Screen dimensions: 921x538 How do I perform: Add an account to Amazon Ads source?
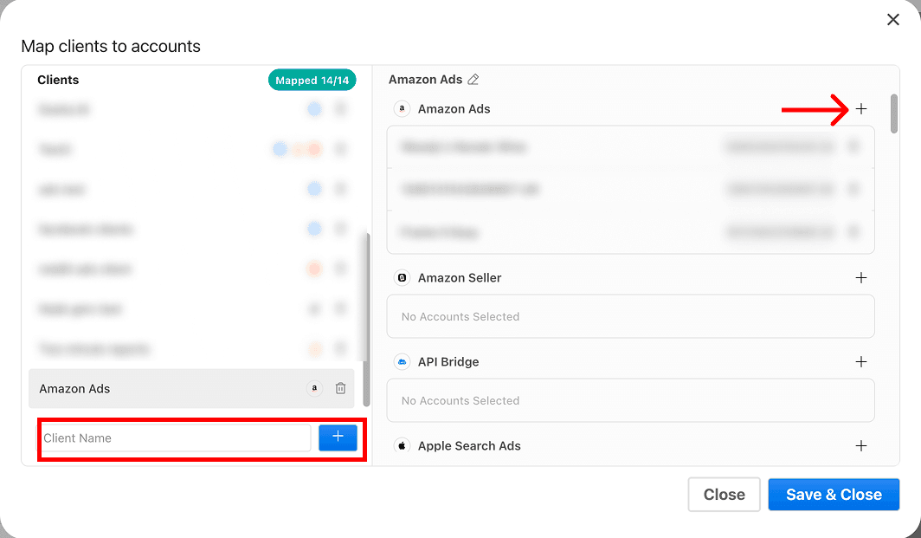click(x=861, y=109)
